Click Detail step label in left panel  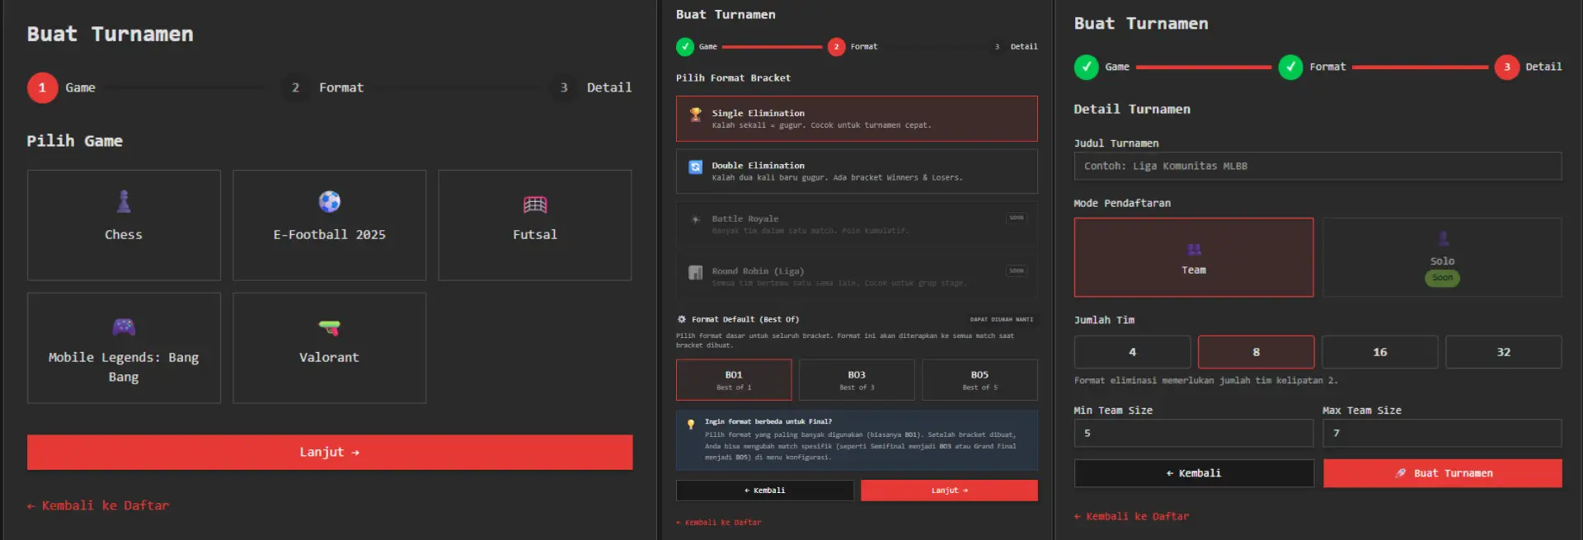(609, 87)
